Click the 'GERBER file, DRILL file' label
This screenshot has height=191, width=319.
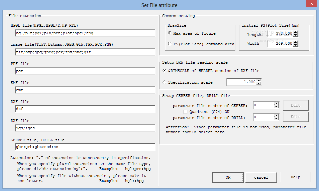tap(37, 140)
